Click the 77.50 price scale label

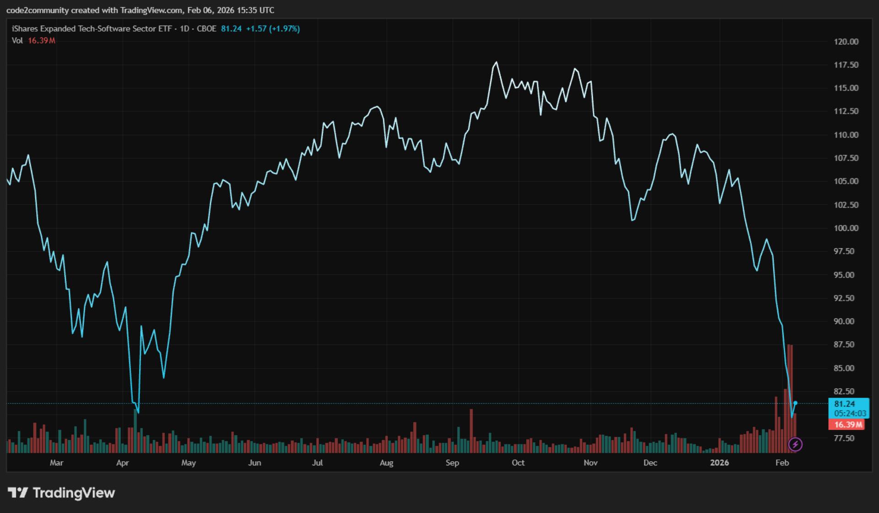pos(844,438)
